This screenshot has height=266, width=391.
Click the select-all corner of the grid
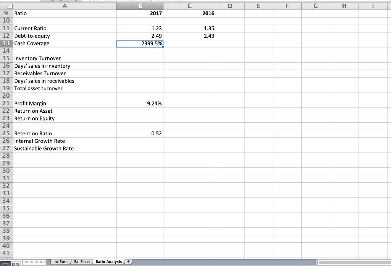coord(6,6)
